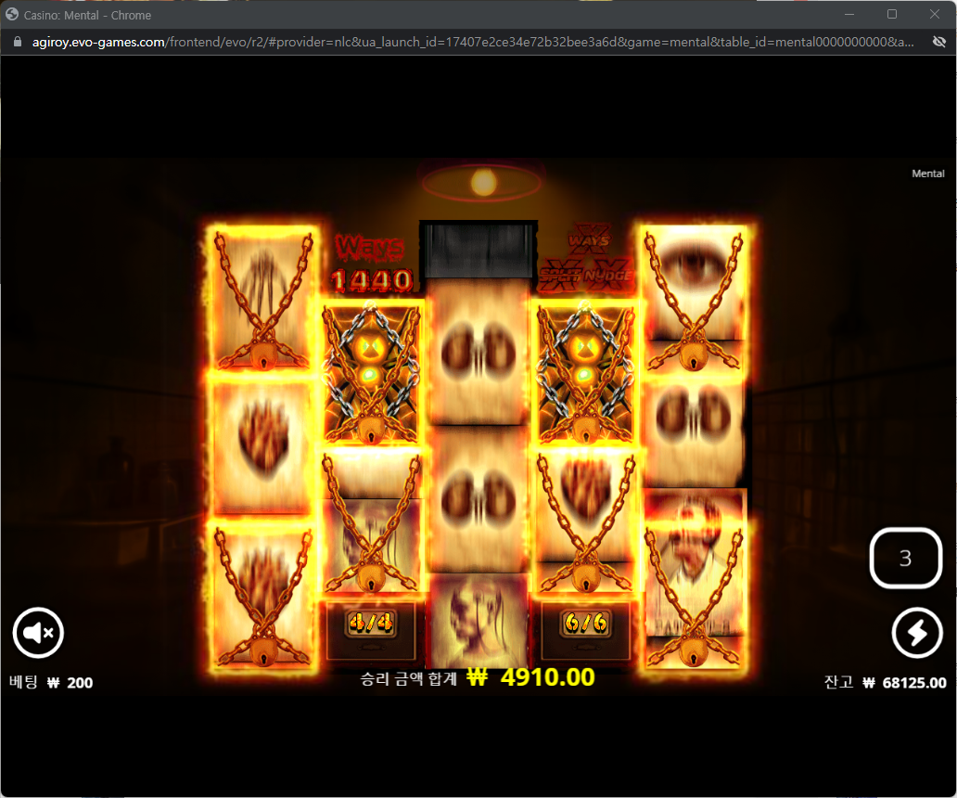The width and height of the screenshot is (957, 798).
Task: Click the patient face symbol at bottom center
Action: click(x=478, y=619)
